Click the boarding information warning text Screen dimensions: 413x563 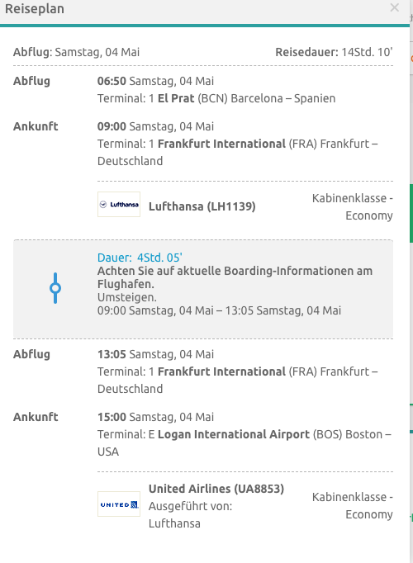(x=235, y=277)
